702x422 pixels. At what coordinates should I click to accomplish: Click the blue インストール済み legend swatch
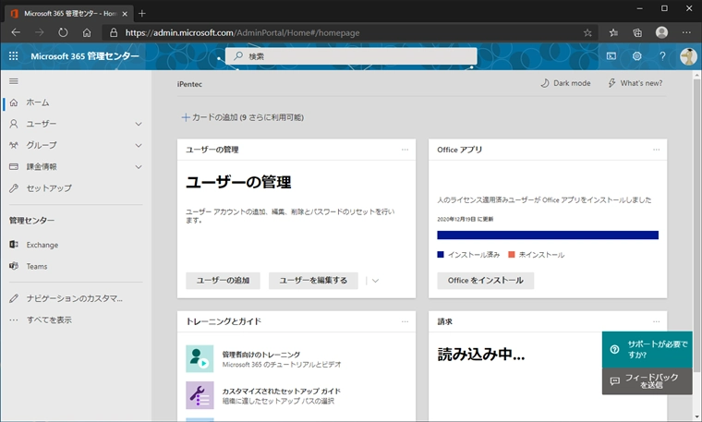click(x=441, y=255)
